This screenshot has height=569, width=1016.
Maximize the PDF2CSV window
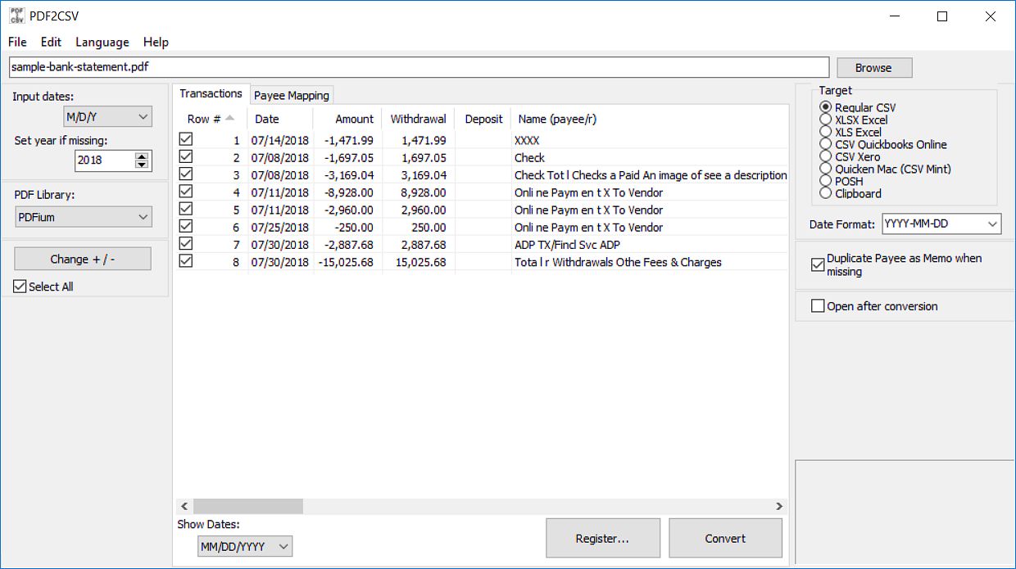point(942,16)
